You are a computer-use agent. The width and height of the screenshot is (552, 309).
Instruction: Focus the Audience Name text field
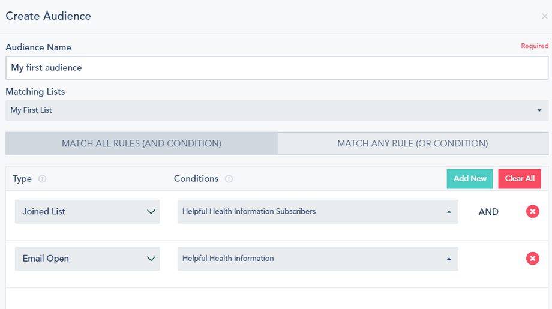point(276,68)
